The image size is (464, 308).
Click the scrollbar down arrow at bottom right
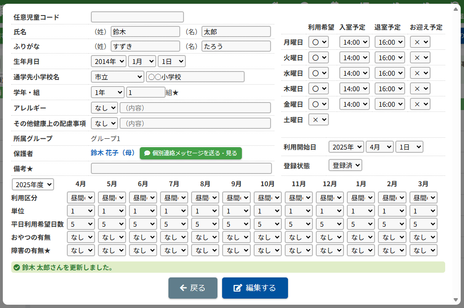[455, 300]
